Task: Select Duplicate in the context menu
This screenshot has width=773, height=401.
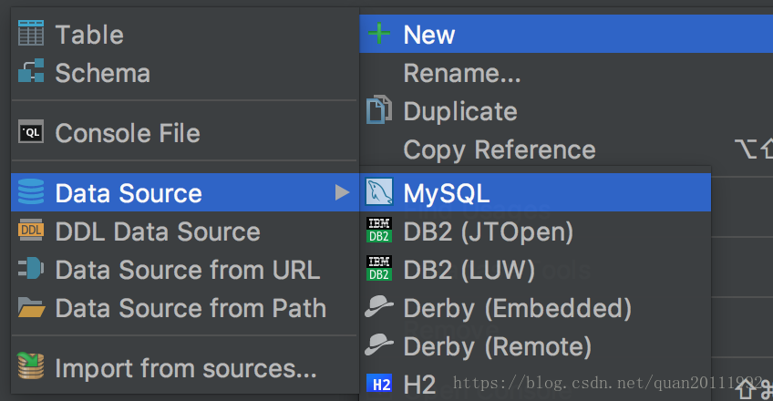Action: 566,111
